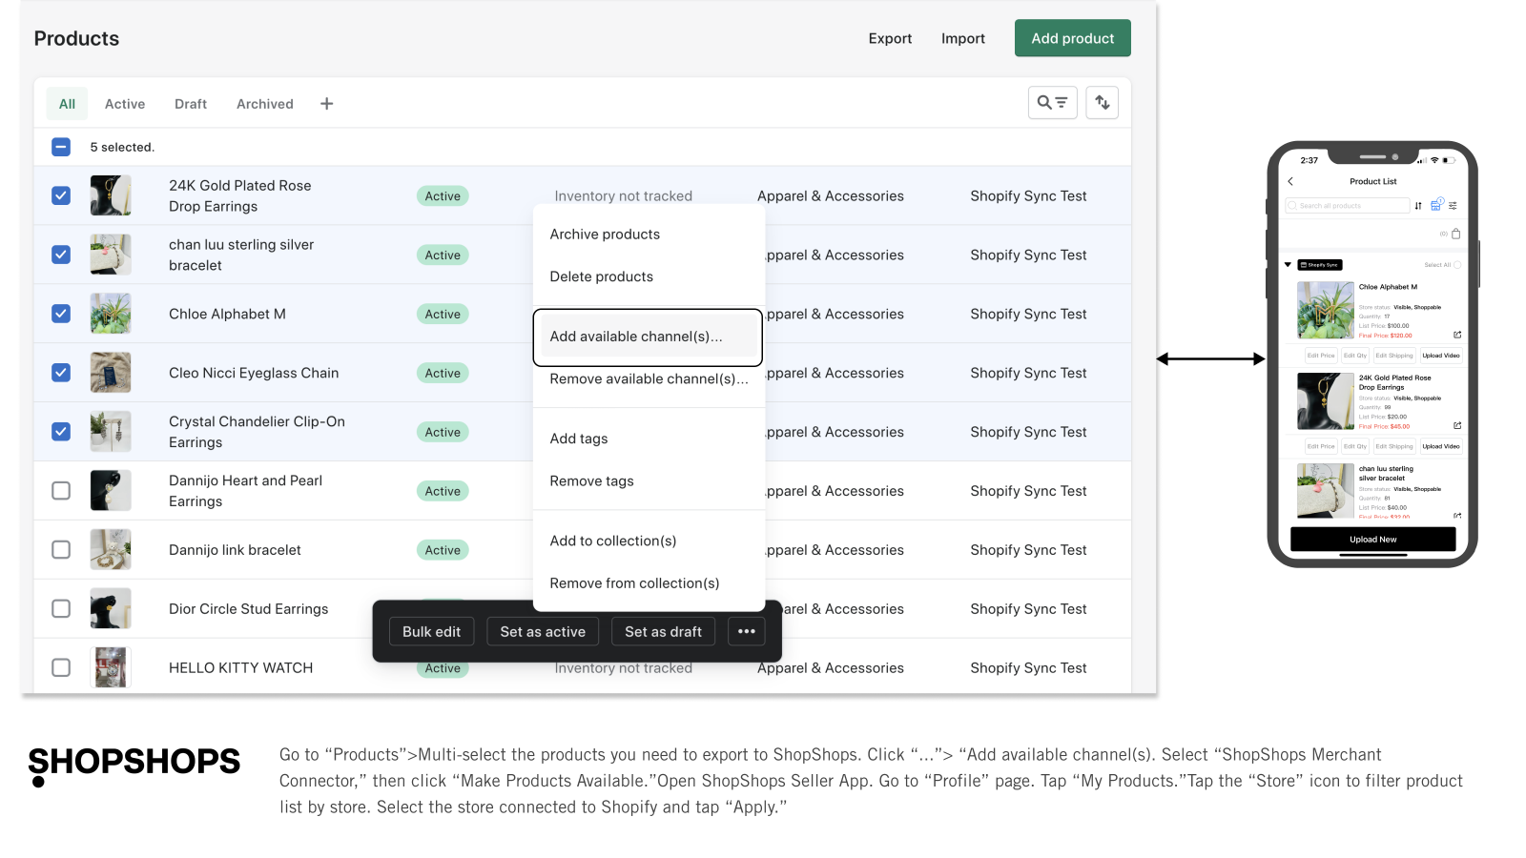Check Dior Circle Stud Earrings checkbox
The height and width of the screenshot is (858, 1526).
coord(61,609)
